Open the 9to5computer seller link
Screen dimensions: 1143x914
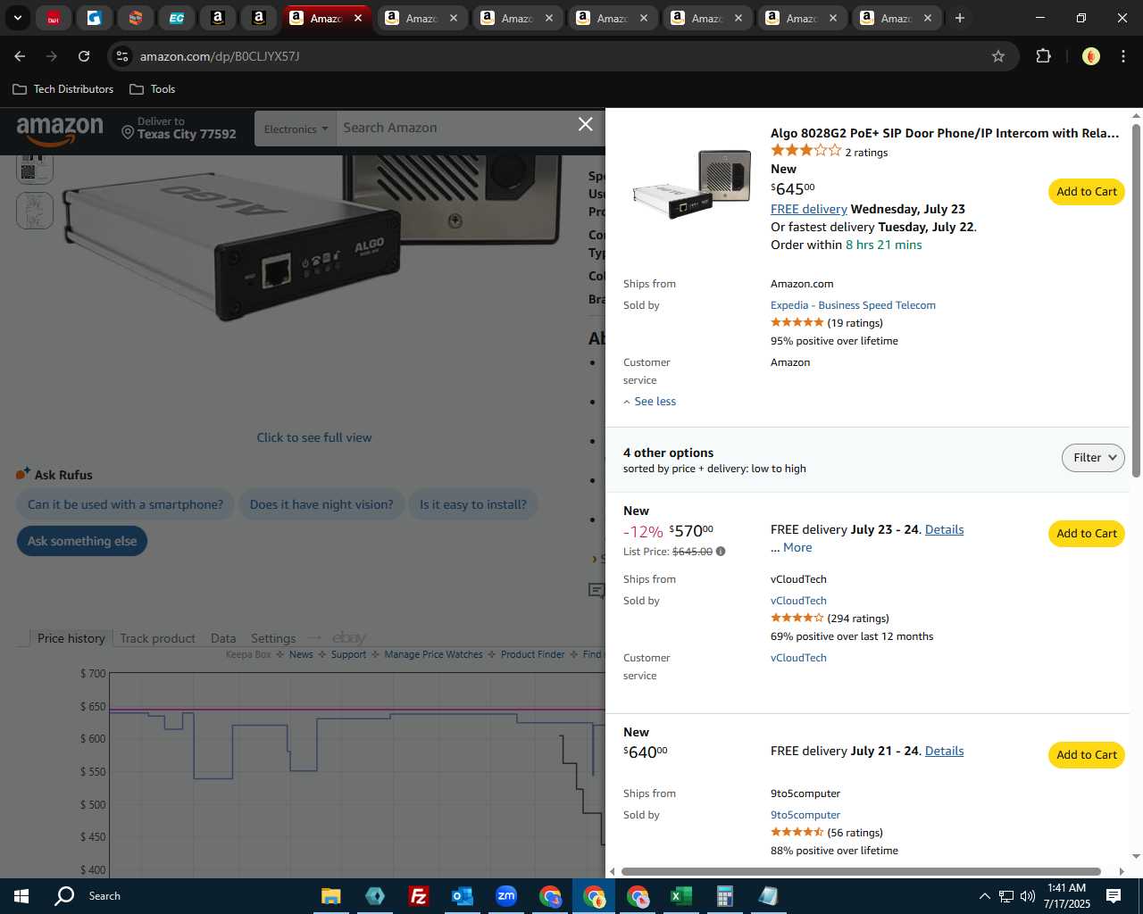pos(805,815)
